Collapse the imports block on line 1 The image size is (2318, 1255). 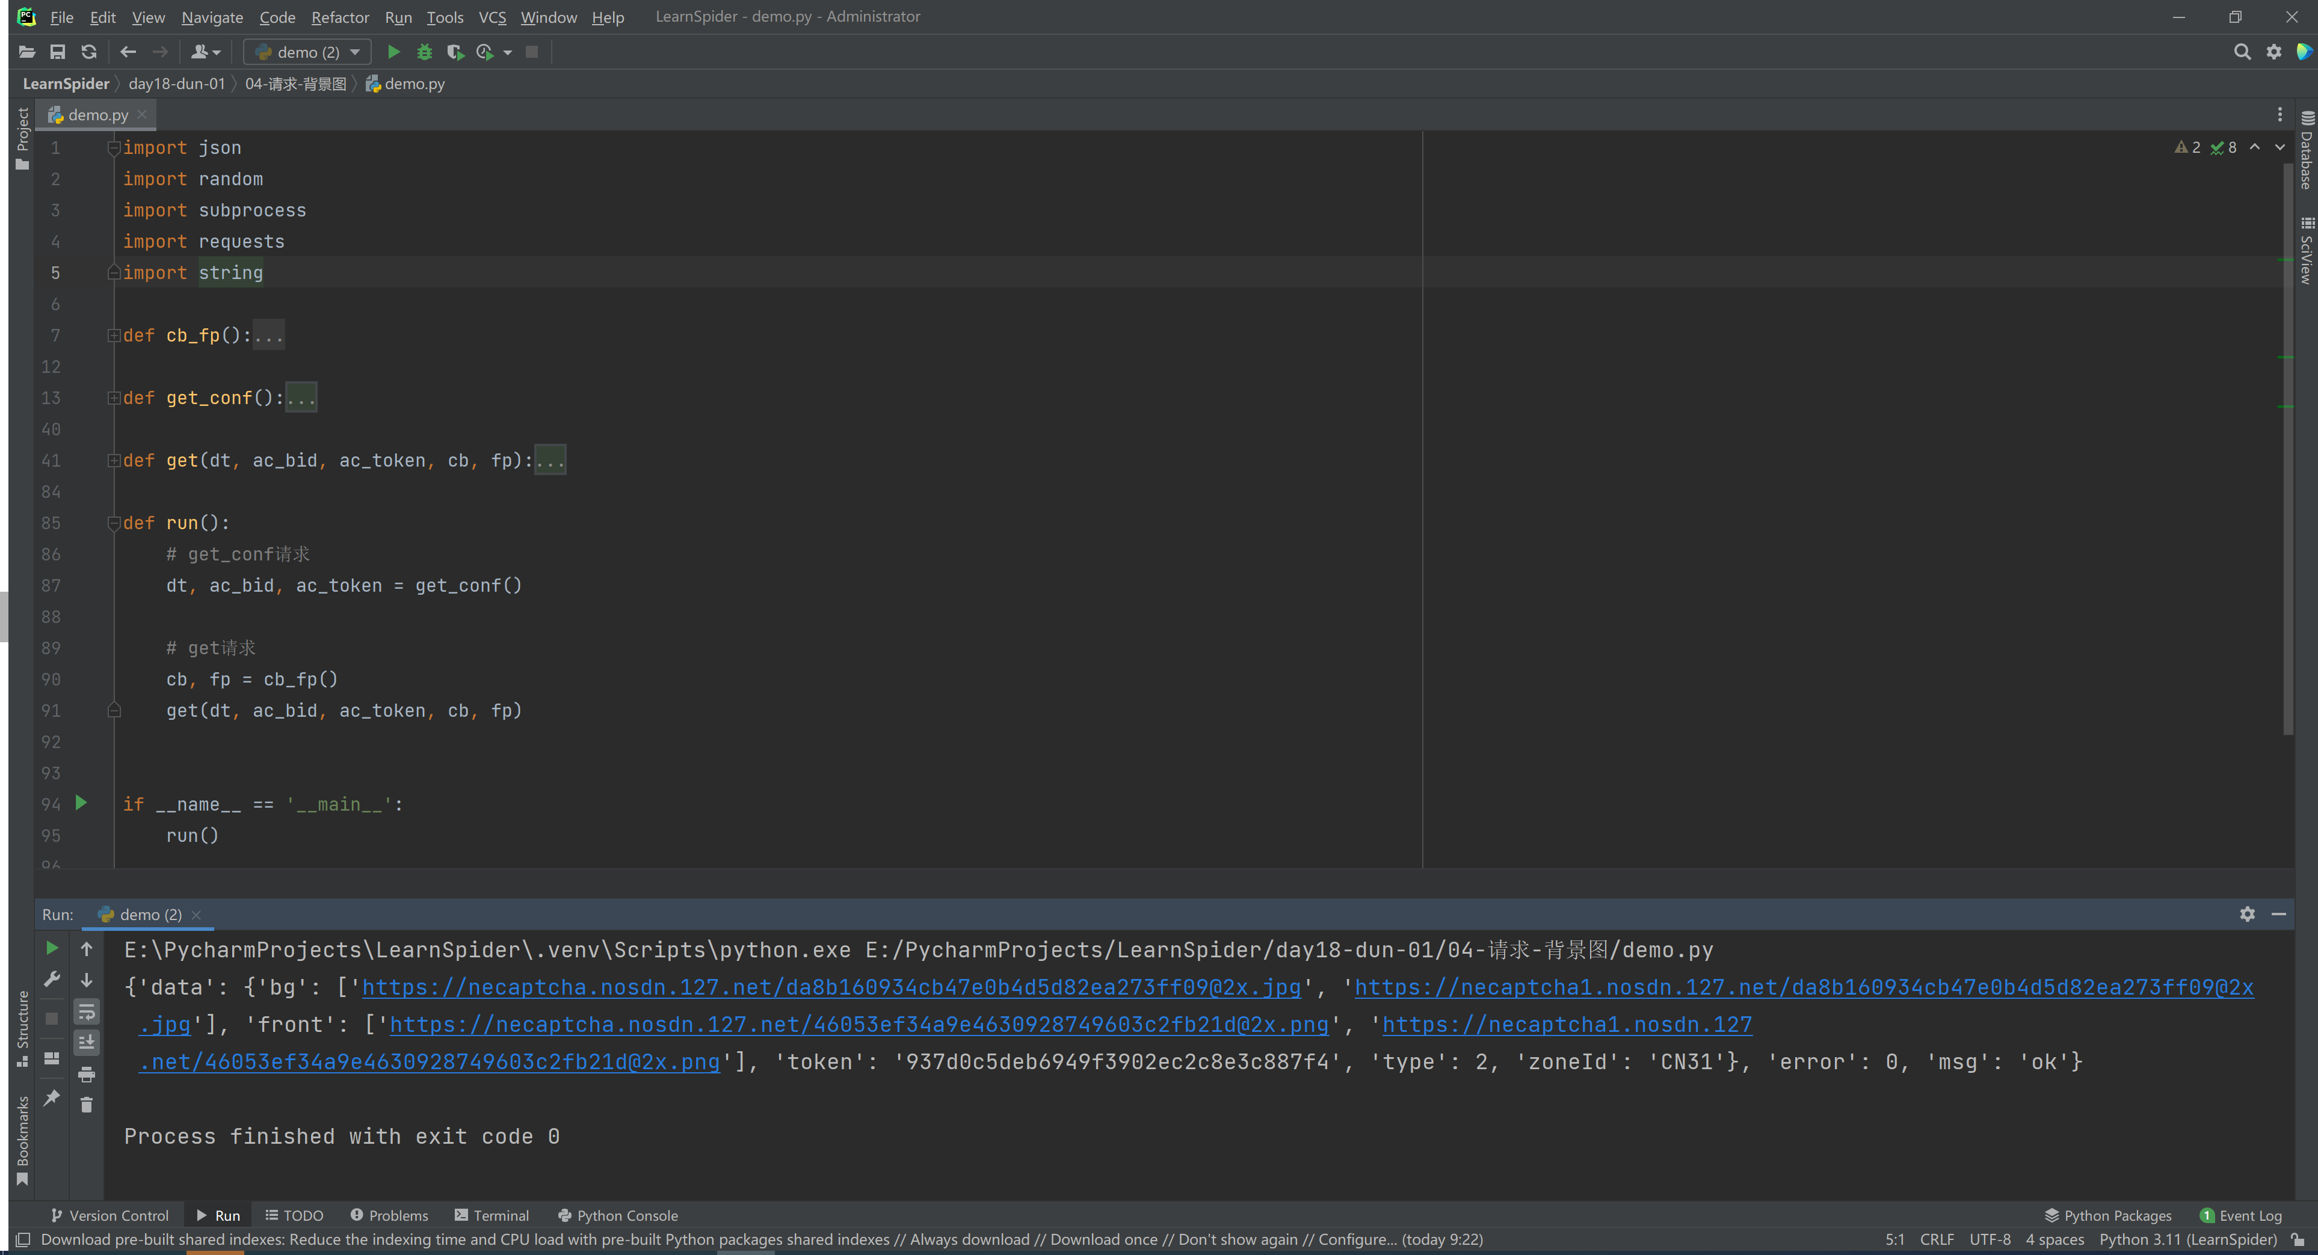tap(114, 147)
